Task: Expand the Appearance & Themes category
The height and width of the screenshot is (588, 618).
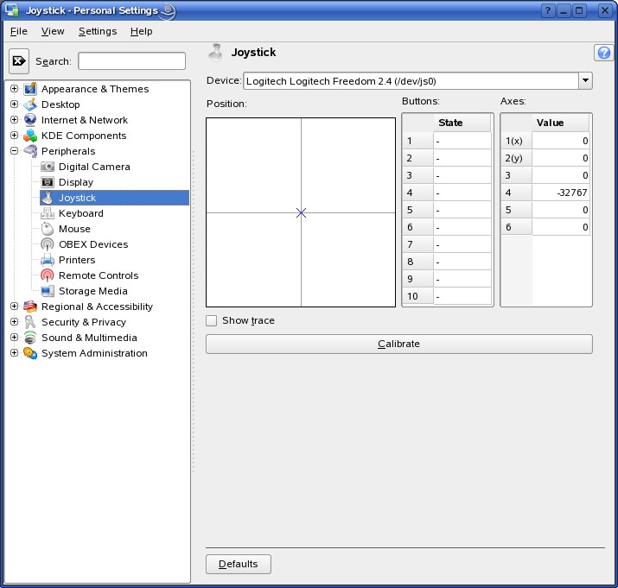Action: point(14,89)
